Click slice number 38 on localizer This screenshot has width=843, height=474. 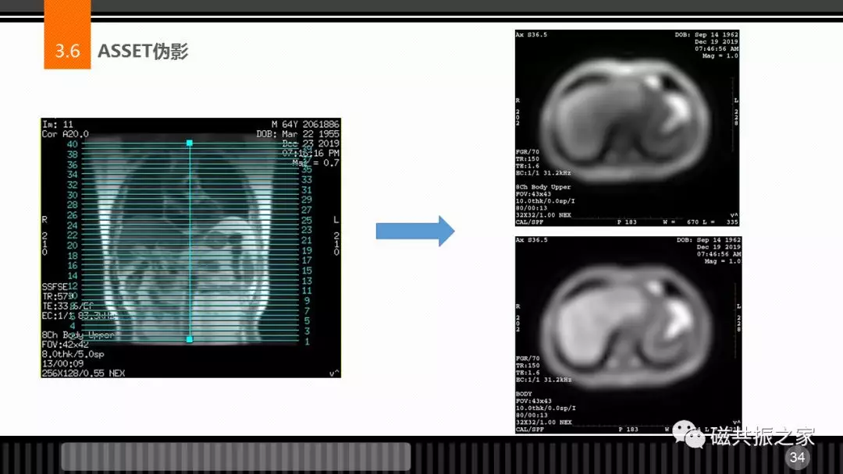pos(72,154)
